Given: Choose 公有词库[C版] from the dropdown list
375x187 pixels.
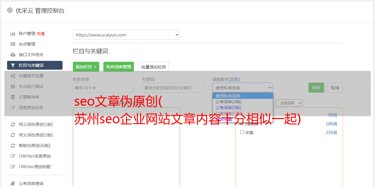Looking at the screenshot, I should (x=243, y=113).
